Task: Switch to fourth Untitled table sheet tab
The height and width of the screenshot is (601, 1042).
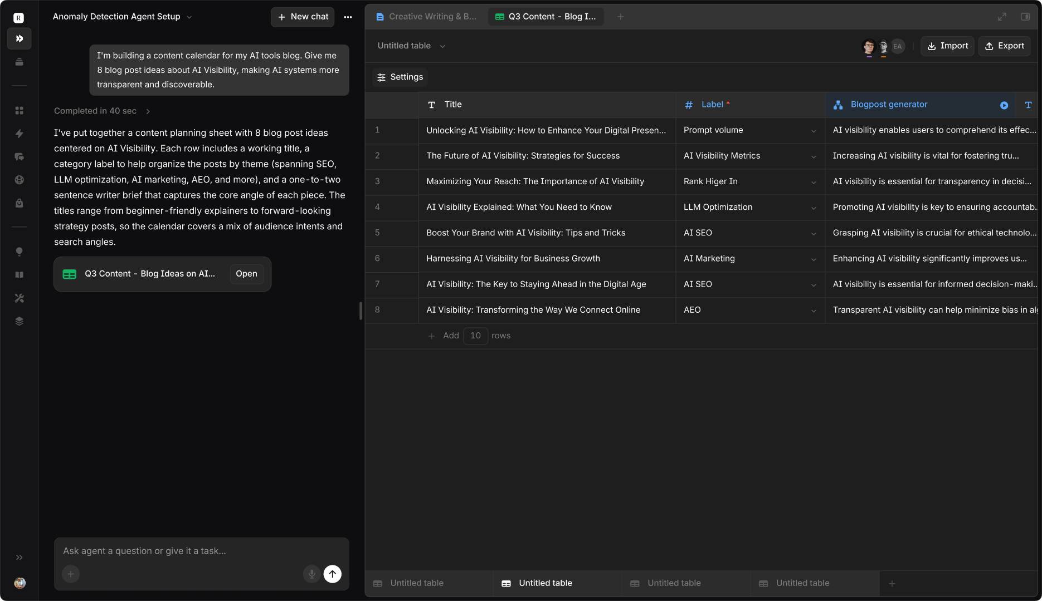Action: click(x=815, y=583)
